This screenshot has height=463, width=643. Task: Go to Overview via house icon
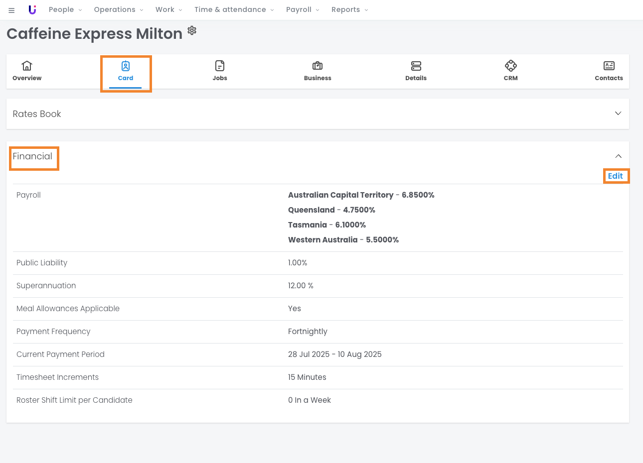27,66
